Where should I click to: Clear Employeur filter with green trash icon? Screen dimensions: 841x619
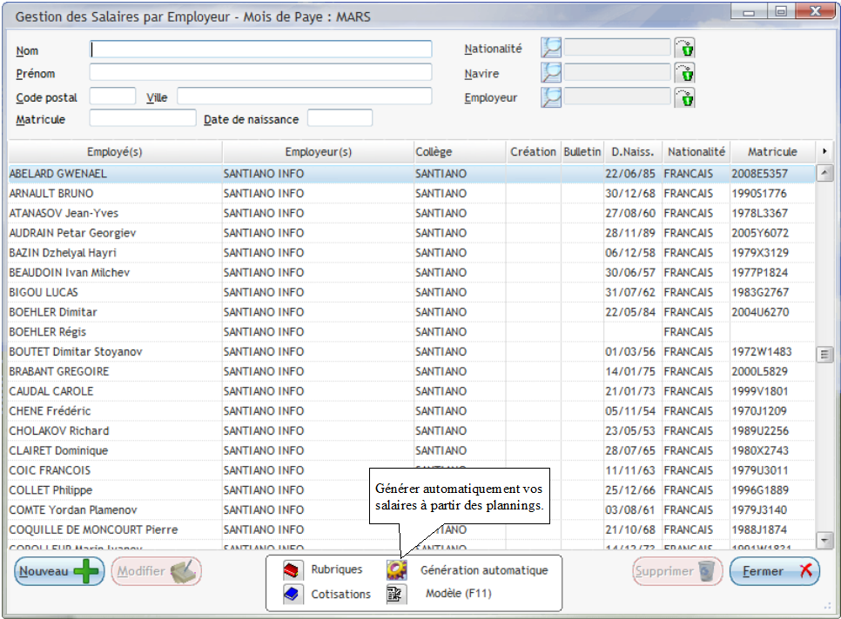[x=686, y=97]
